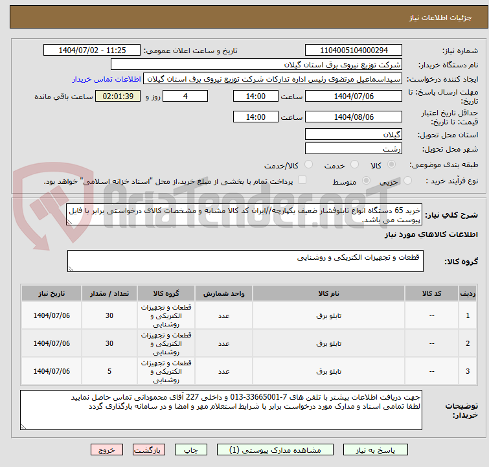489x467 pixels.
Task: Click تابلو برق in row 2
Action: tap(328, 343)
